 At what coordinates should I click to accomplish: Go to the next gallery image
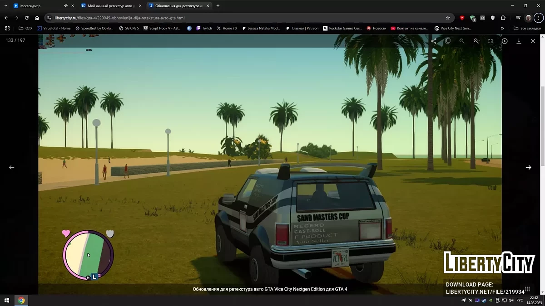tap(528, 167)
